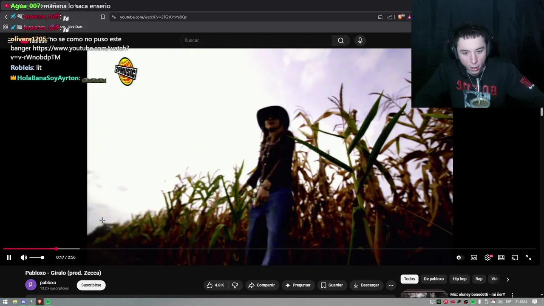
Task: Dislike the Pabloxo video
Action: tap(235, 285)
